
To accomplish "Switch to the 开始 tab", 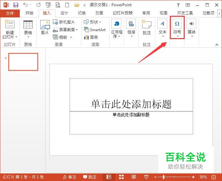I will [x=29, y=13].
